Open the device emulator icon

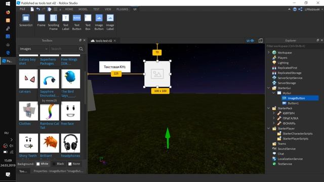coord(261,40)
